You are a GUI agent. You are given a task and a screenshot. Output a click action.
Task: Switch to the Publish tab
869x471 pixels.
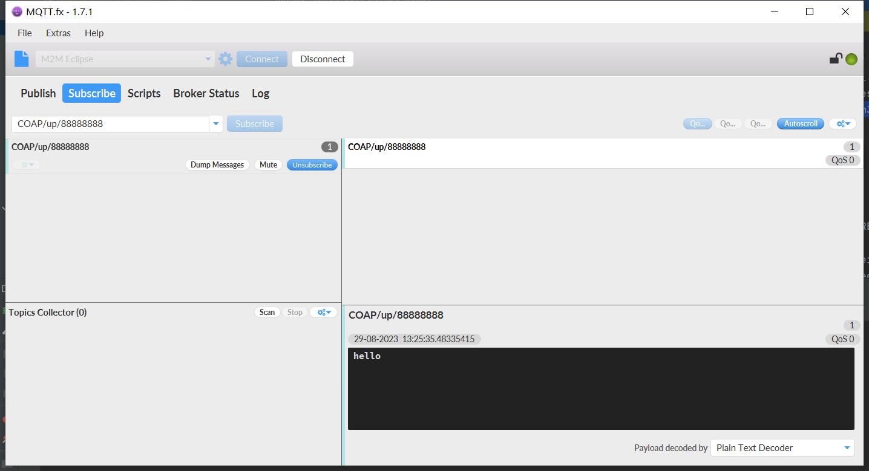click(38, 93)
